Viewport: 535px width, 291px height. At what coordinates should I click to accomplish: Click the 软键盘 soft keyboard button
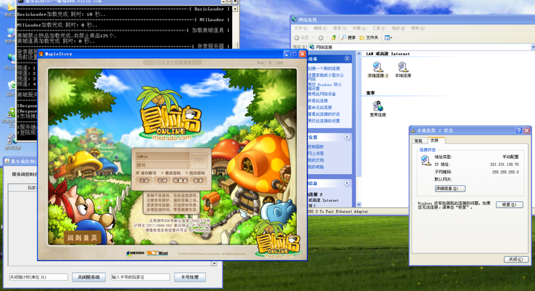point(180,180)
